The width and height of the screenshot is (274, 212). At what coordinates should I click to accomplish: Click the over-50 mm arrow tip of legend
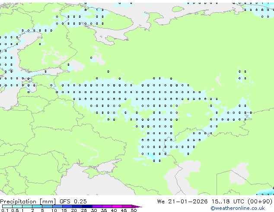pyautogui.click(x=137, y=207)
